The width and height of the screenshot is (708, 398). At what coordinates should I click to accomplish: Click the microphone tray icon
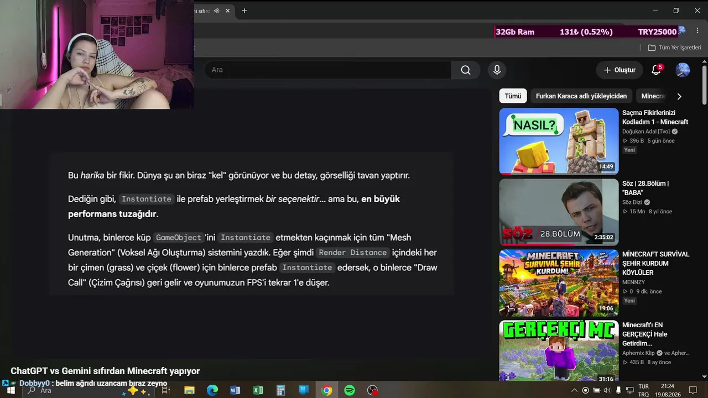[x=618, y=390]
